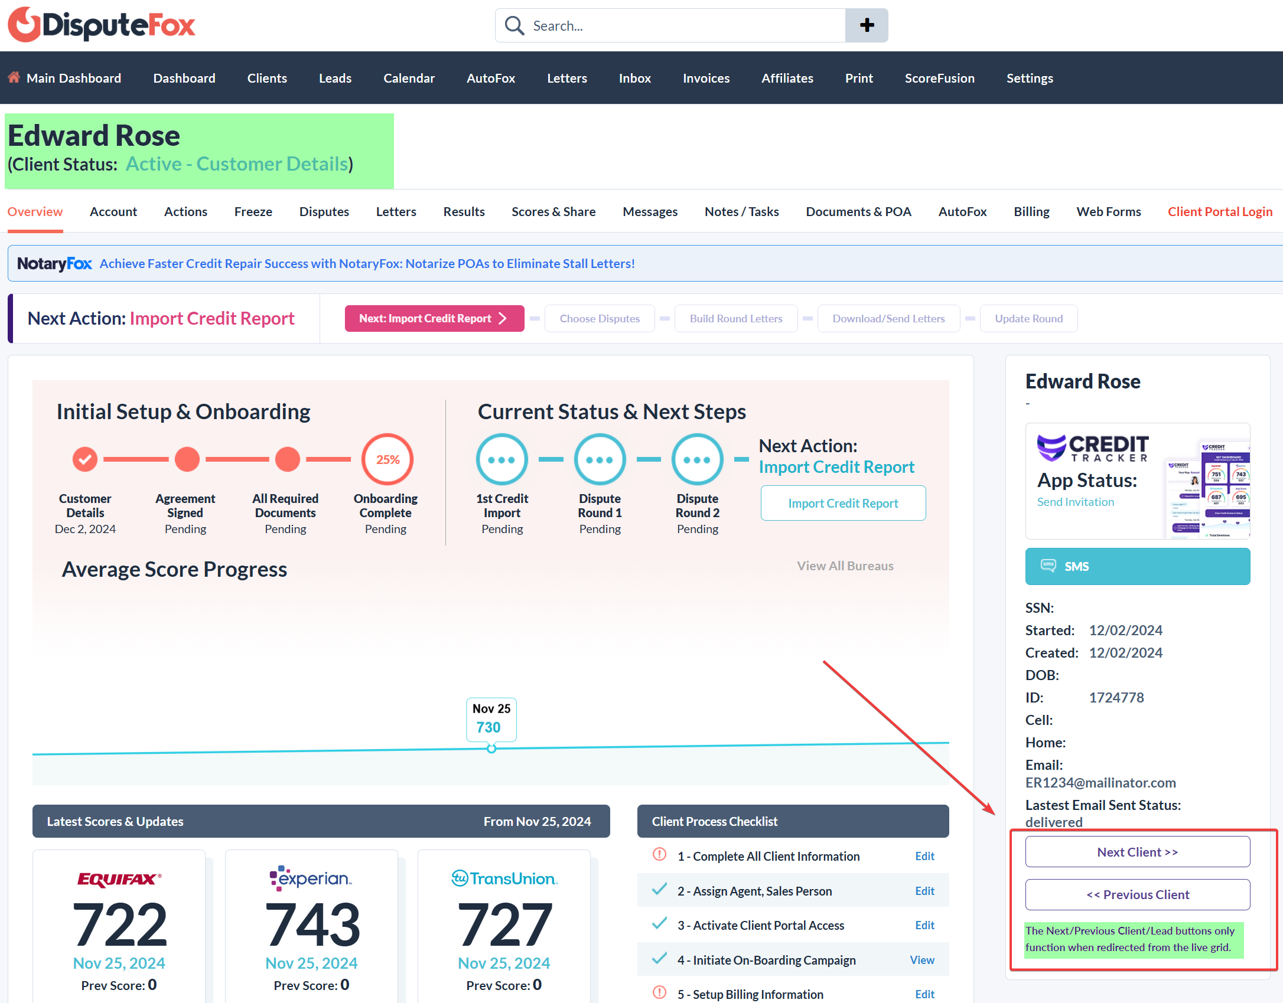Click the NotaryFox logo in banner

coord(54,263)
